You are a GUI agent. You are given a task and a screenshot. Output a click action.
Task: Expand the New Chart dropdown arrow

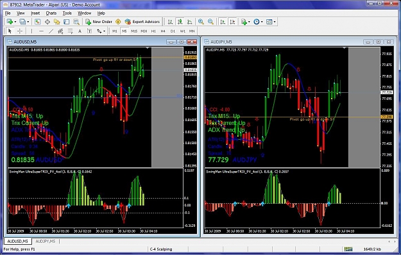[15, 22]
